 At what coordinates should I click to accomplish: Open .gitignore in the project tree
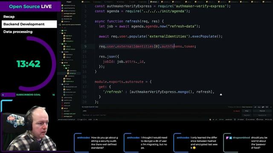67,103
